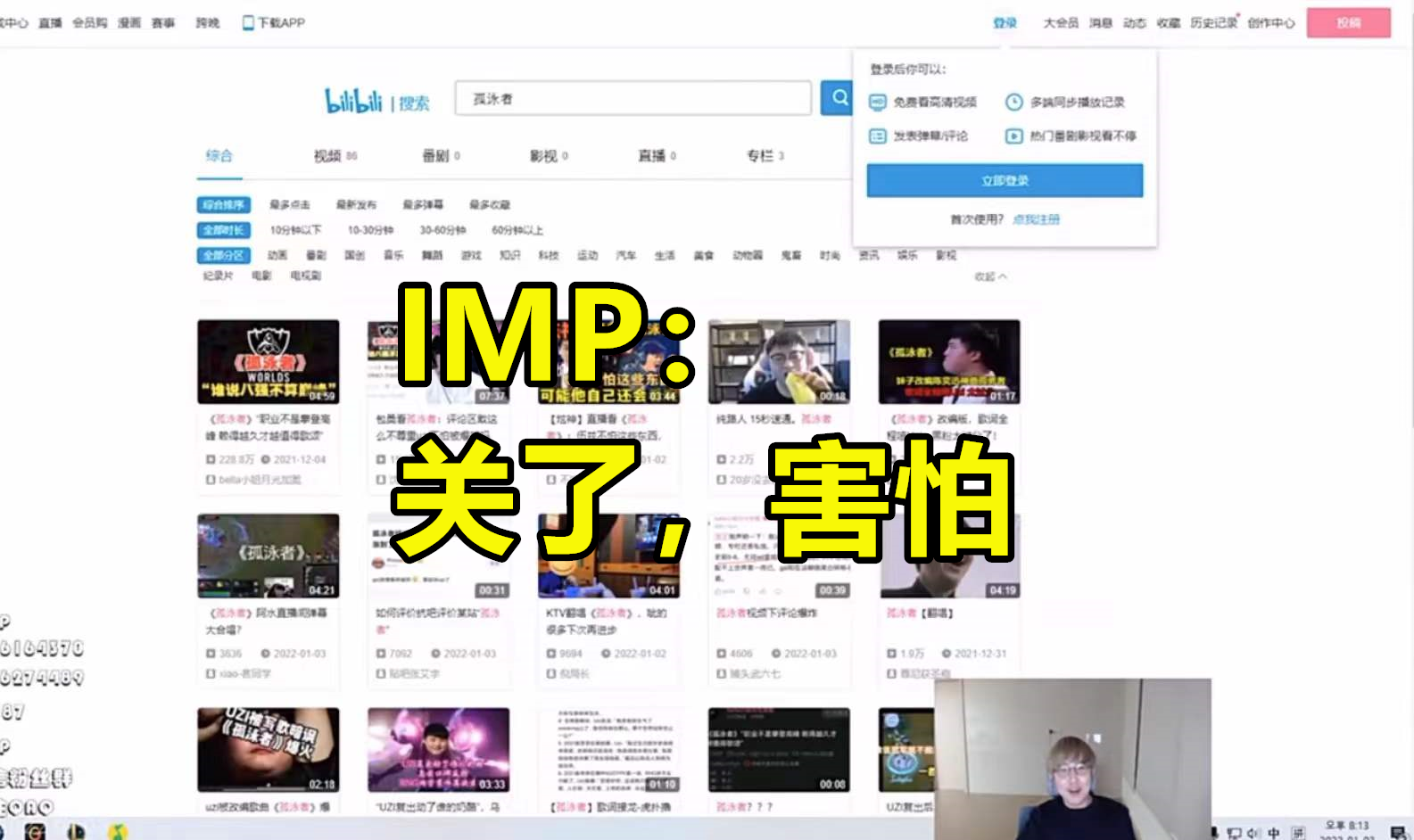This screenshot has width=1414, height=840.
Task: Click the 免费看高清视频 HD icon
Action: point(877,102)
